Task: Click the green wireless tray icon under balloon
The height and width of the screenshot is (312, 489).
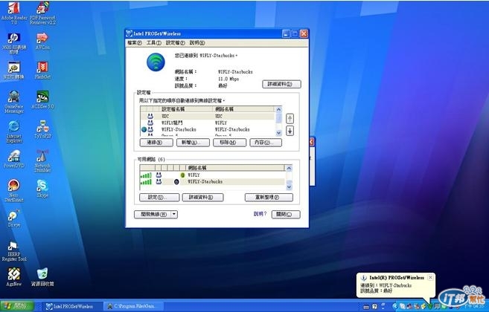Action: pyautogui.click(x=430, y=307)
